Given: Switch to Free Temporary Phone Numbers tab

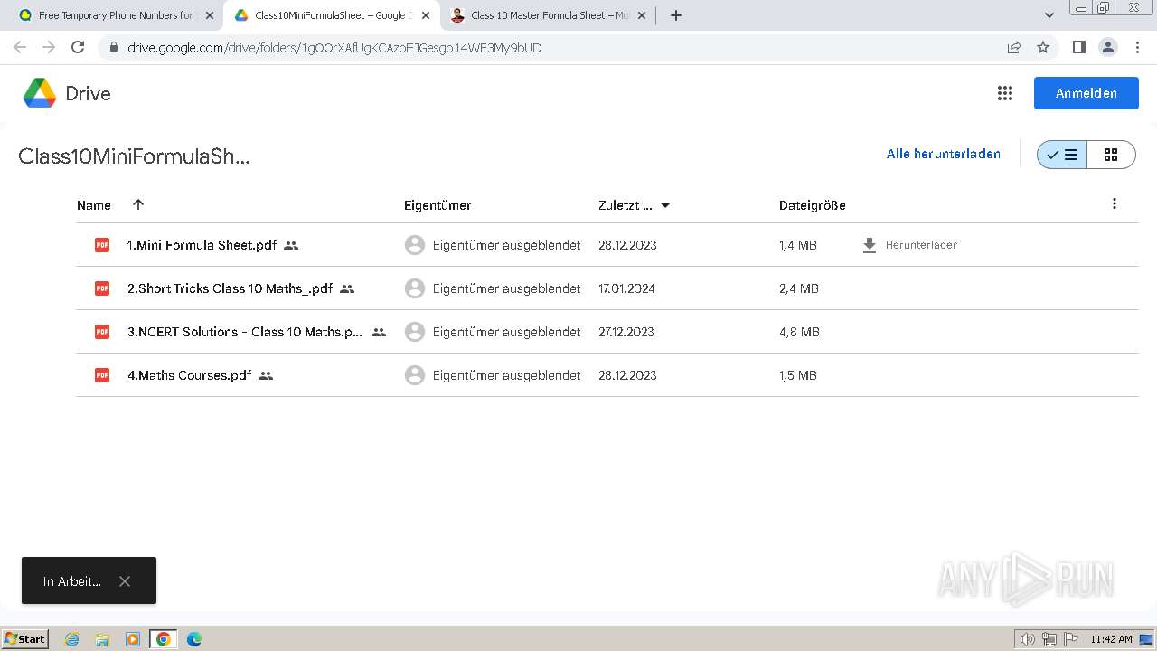Looking at the screenshot, I should [x=116, y=15].
